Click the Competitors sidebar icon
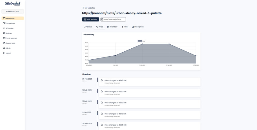 pyautogui.click(x=4, y=23)
